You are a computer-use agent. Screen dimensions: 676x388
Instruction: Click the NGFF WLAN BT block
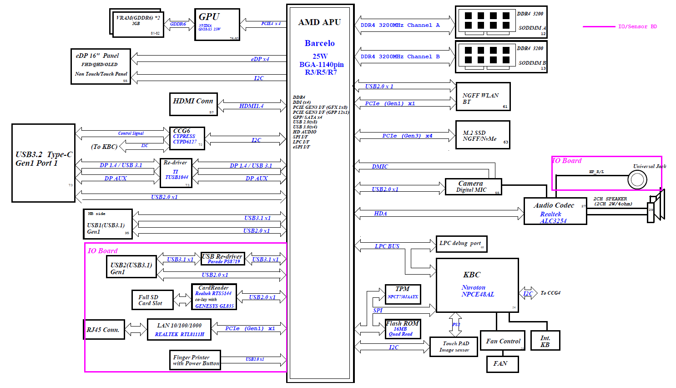click(483, 97)
